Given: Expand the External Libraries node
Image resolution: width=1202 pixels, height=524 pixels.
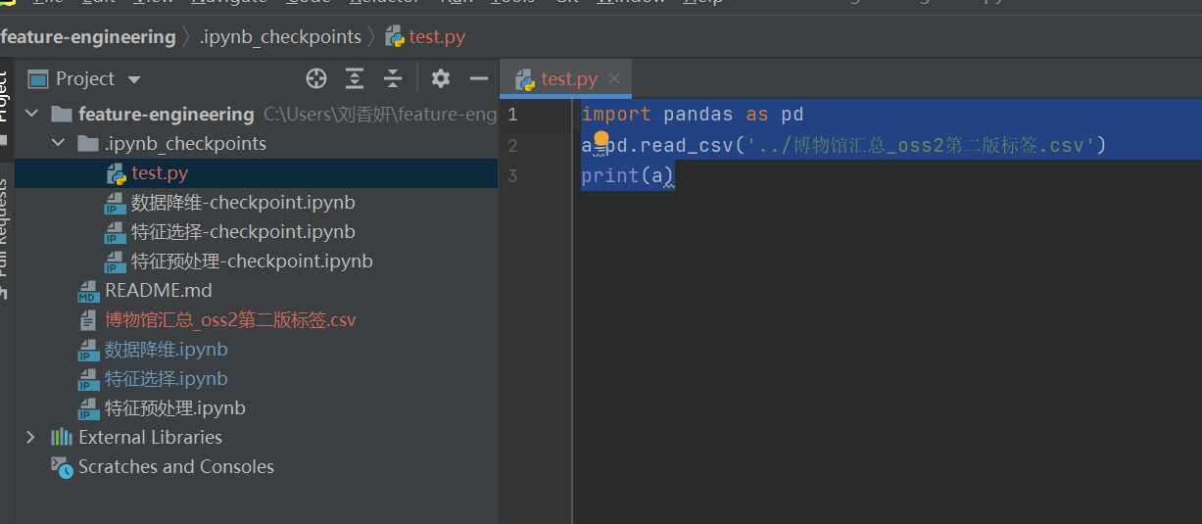Looking at the screenshot, I should click(x=31, y=437).
